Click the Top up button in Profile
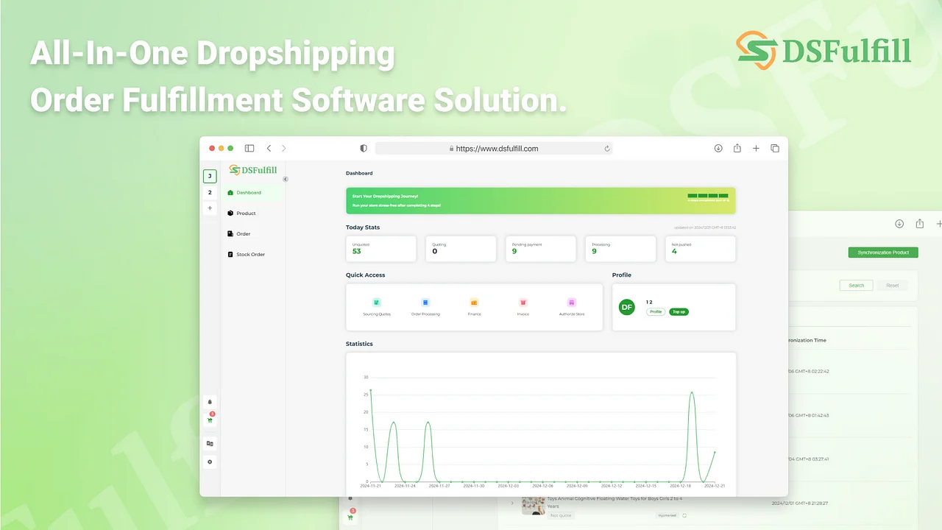 point(679,311)
